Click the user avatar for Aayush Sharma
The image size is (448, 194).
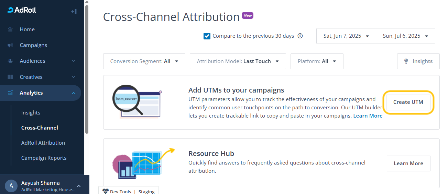[x=11, y=186]
